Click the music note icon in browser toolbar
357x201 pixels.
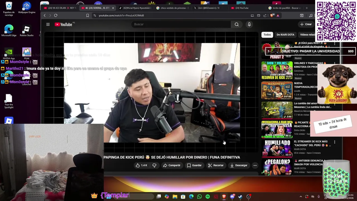311,15
